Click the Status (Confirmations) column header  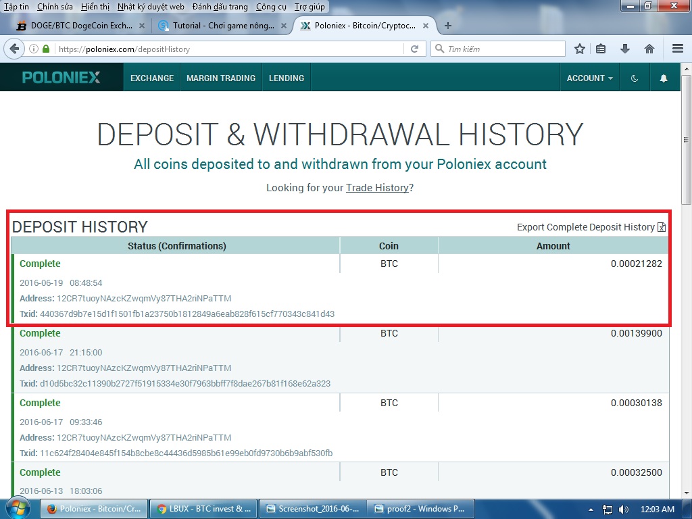coord(176,246)
